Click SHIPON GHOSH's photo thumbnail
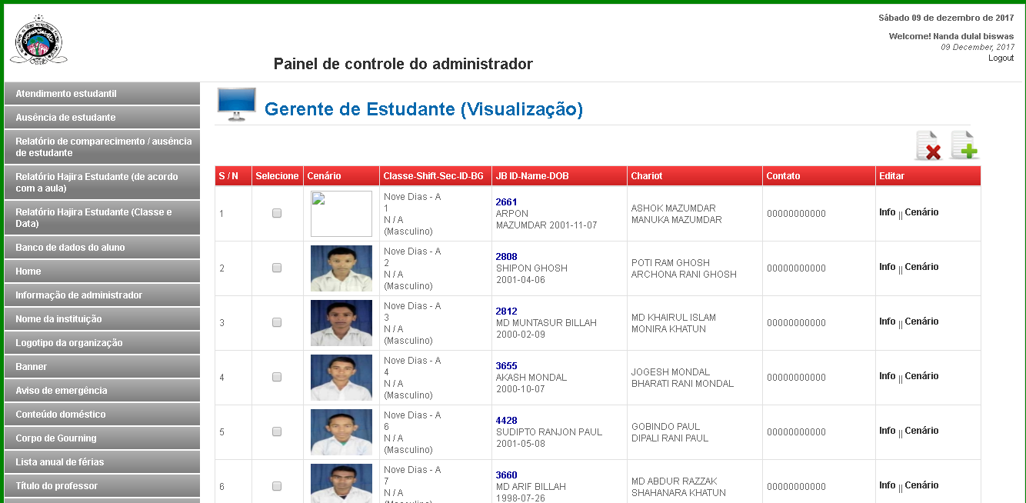 [x=341, y=268]
